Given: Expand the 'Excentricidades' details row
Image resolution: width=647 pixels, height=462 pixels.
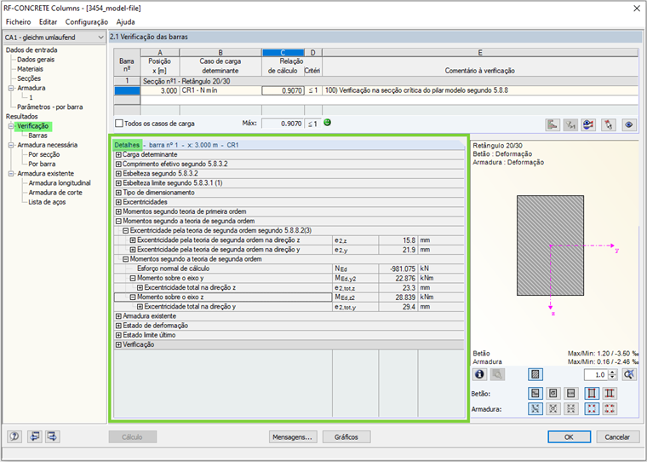Looking at the screenshot, I should click(118, 202).
